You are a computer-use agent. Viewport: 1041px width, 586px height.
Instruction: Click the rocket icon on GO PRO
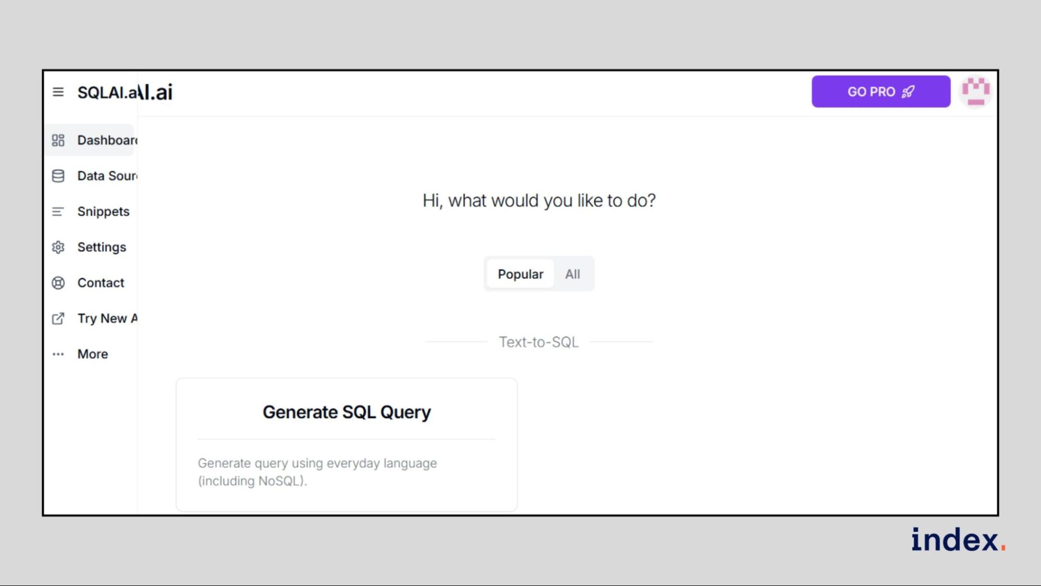click(x=908, y=92)
